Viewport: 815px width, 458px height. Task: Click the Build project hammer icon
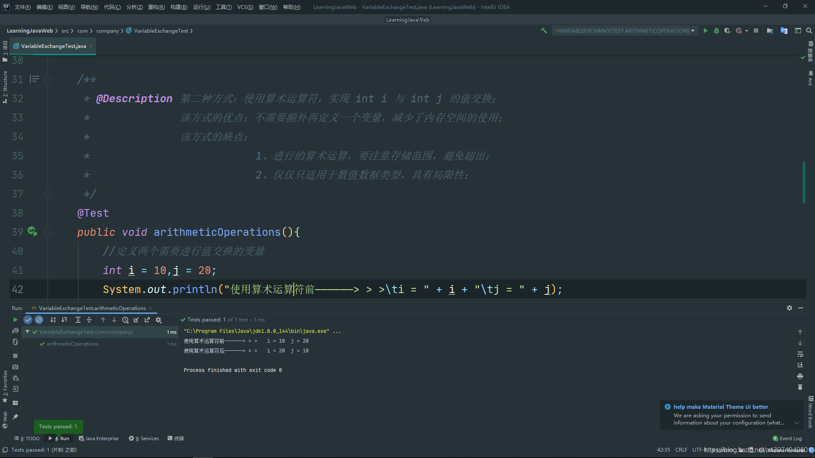pos(544,31)
